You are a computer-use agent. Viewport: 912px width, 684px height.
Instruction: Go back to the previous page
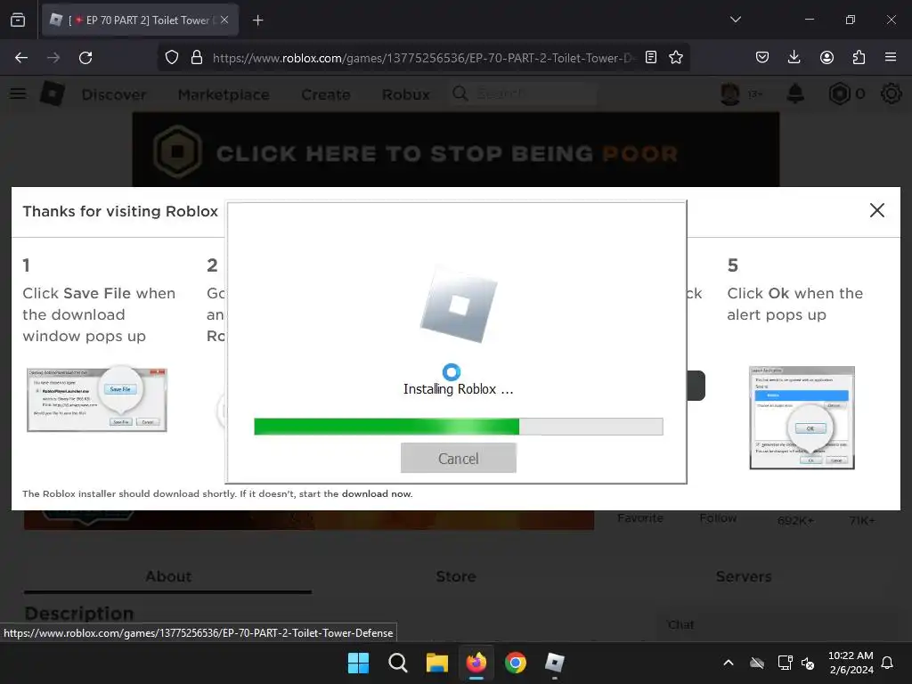coord(21,58)
